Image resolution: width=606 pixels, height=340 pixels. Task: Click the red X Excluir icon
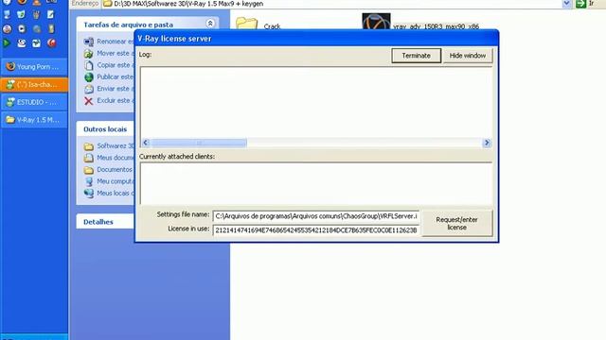[89, 101]
